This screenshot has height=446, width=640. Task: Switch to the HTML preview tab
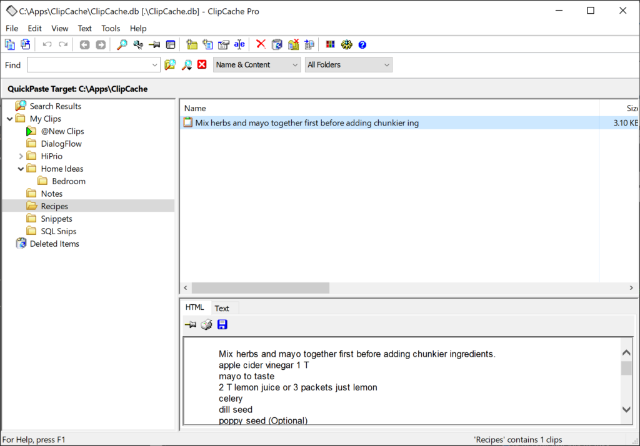[195, 307]
